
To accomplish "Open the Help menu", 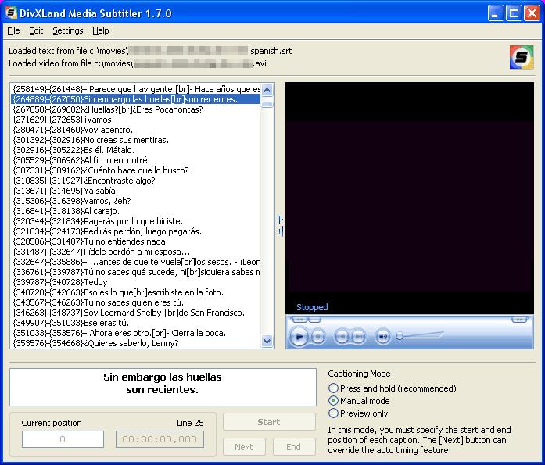I will (x=100, y=31).
